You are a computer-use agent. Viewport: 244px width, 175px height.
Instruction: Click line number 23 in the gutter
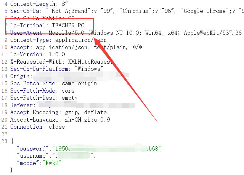pos(4,141)
